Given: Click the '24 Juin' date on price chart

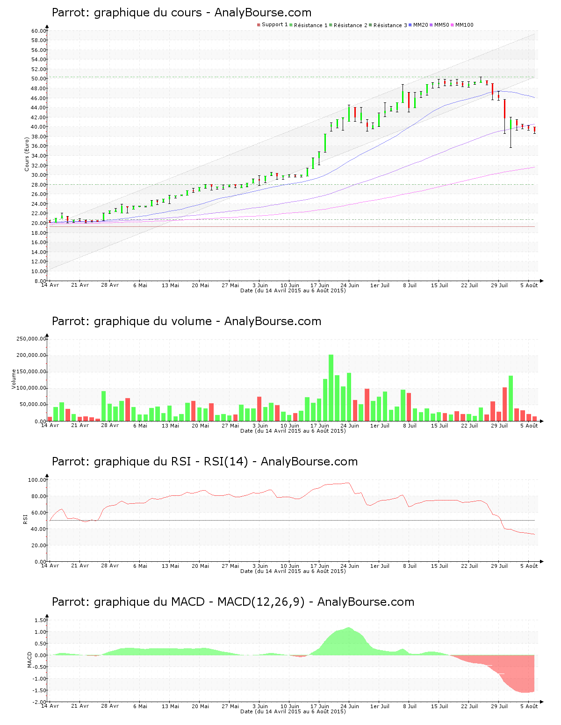Looking at the screenshot, I should pyautogui.click(x=350, y=285).
